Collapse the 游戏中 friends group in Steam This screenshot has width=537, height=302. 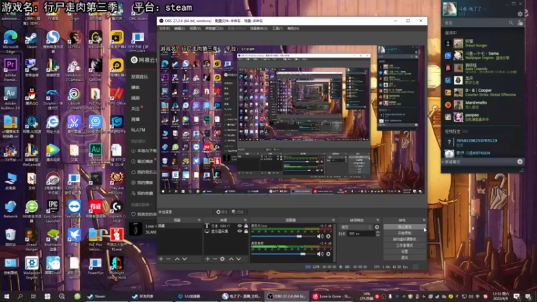(450, 33)
